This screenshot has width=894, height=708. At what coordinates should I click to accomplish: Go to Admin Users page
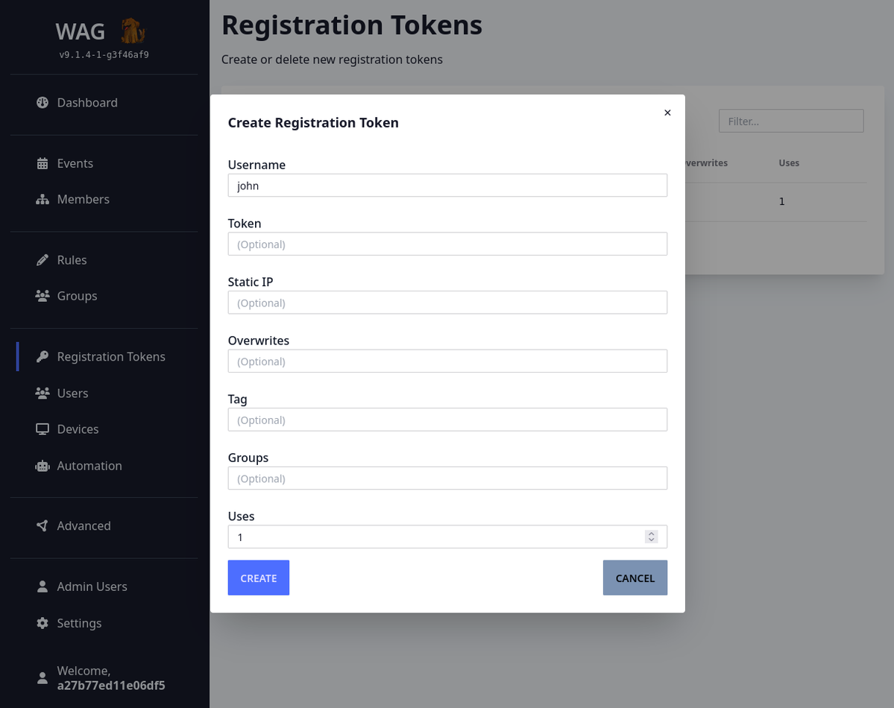[92, 587]
